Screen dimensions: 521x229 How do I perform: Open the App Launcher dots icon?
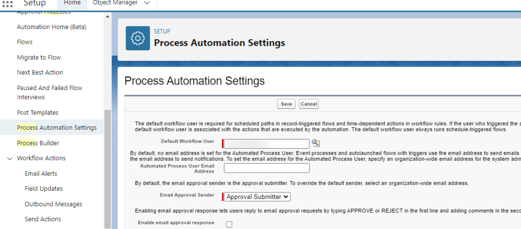coord(8,4)
